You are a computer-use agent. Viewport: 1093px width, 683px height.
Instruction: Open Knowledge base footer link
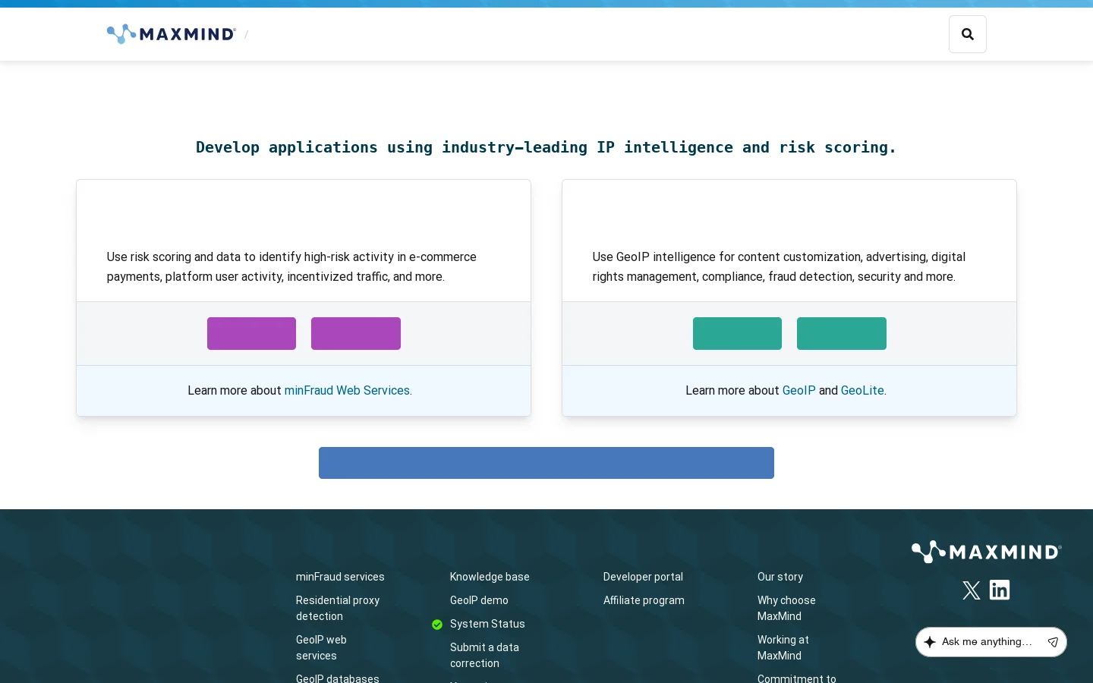pos(490,577)
